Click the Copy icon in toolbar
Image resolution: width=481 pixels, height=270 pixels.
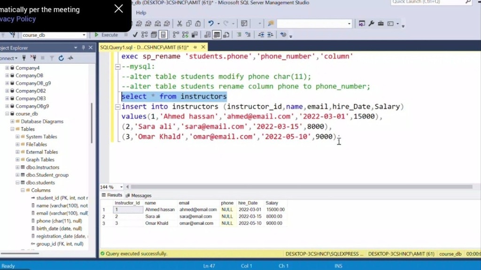(x=189, y=23)
